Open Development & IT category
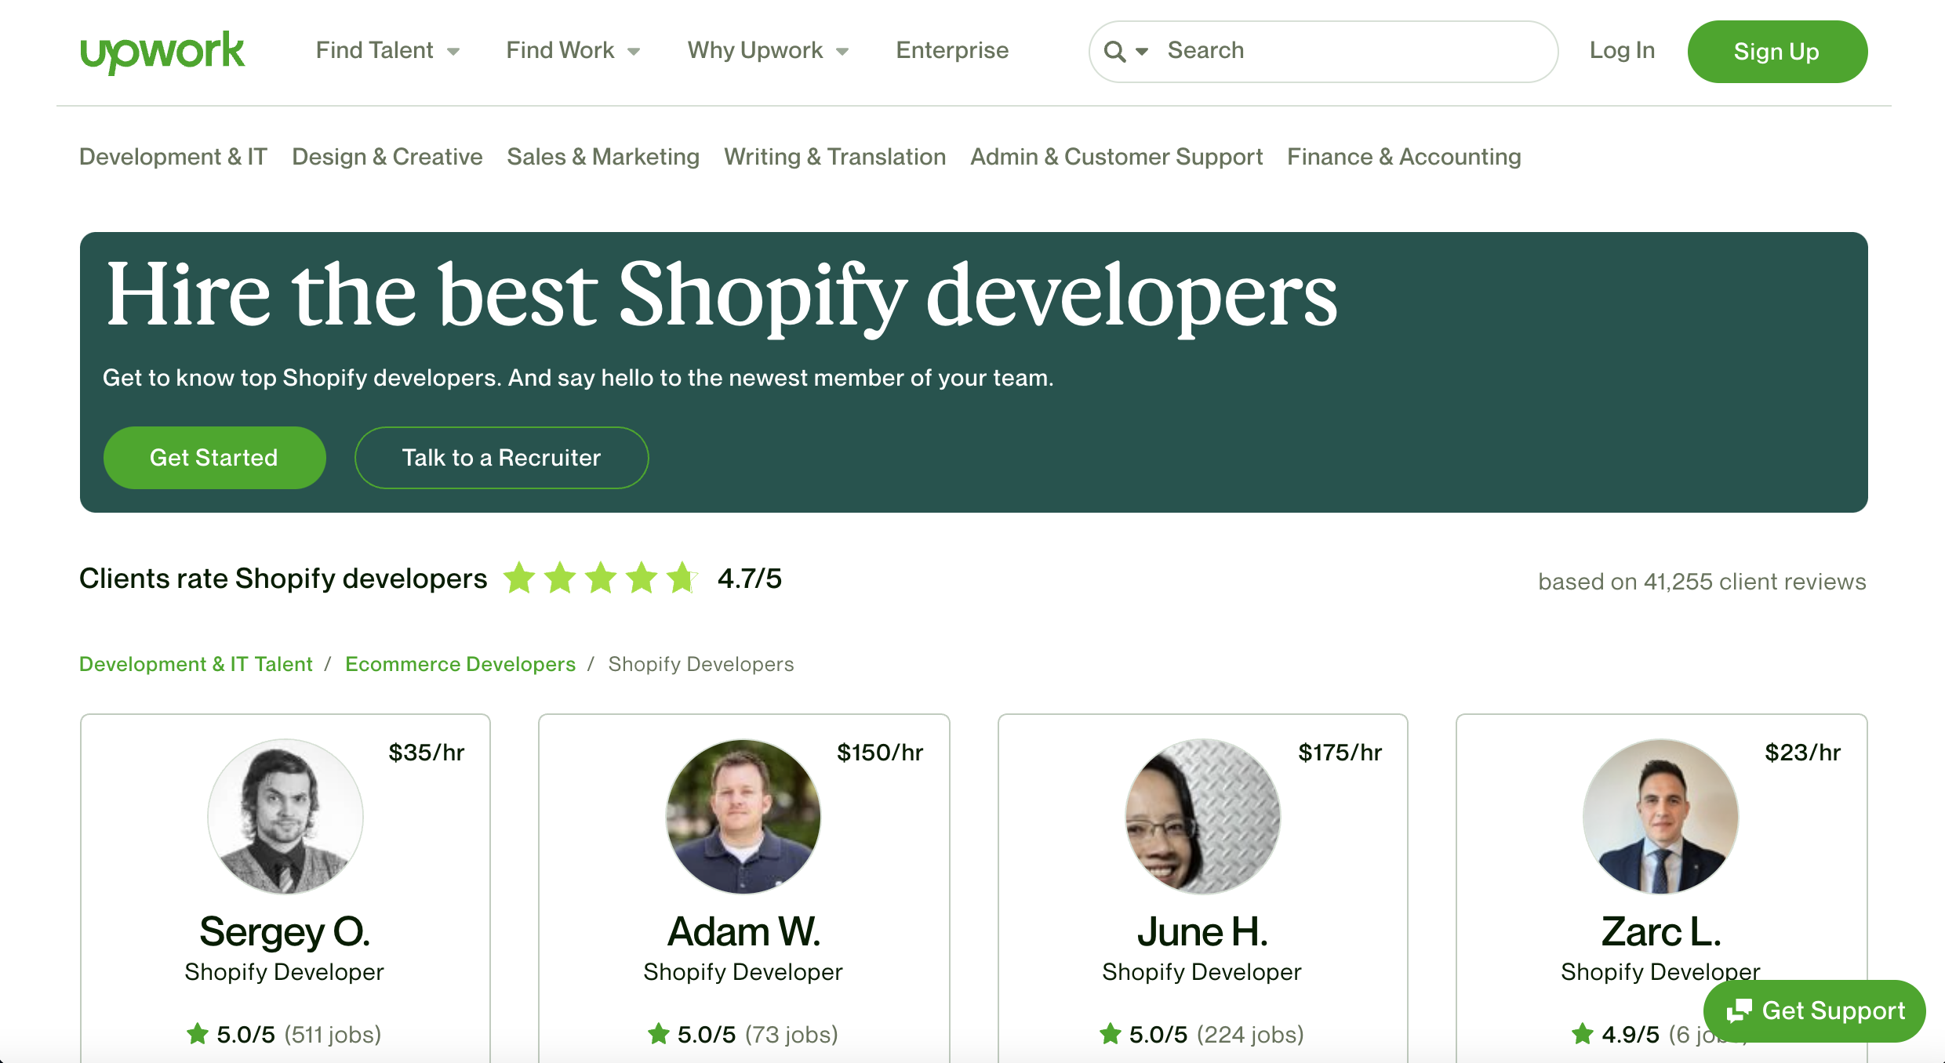Viewport: 1945px width, 1063px height. [173, 157]
